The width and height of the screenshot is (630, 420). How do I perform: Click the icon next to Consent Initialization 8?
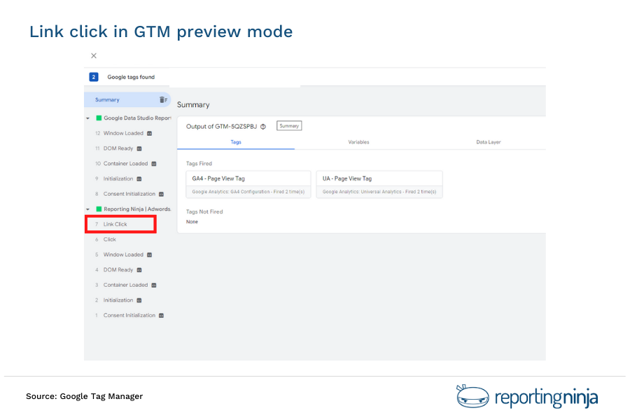(161, 194)
